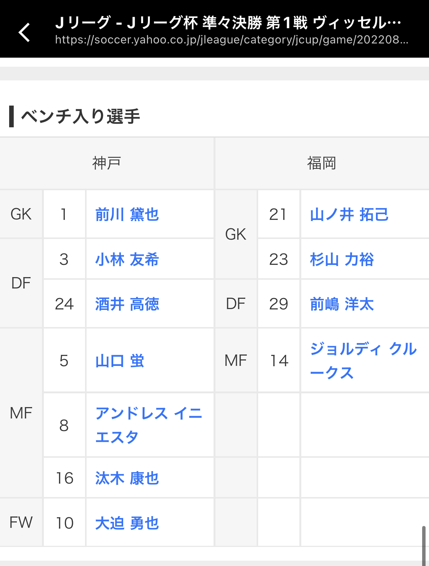
Task: Tap the page title in header
Action: click(x=228, y=23)
